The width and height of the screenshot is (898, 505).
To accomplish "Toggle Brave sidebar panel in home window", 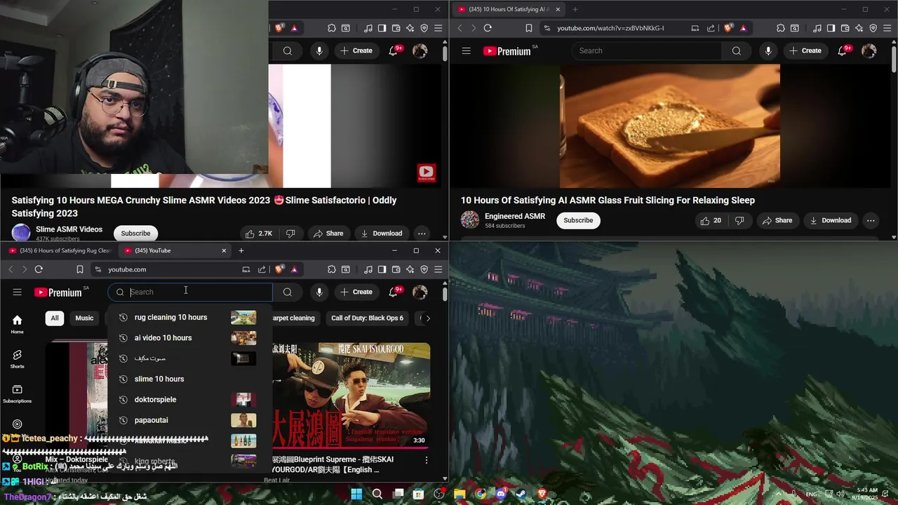I will coord(382,269).
